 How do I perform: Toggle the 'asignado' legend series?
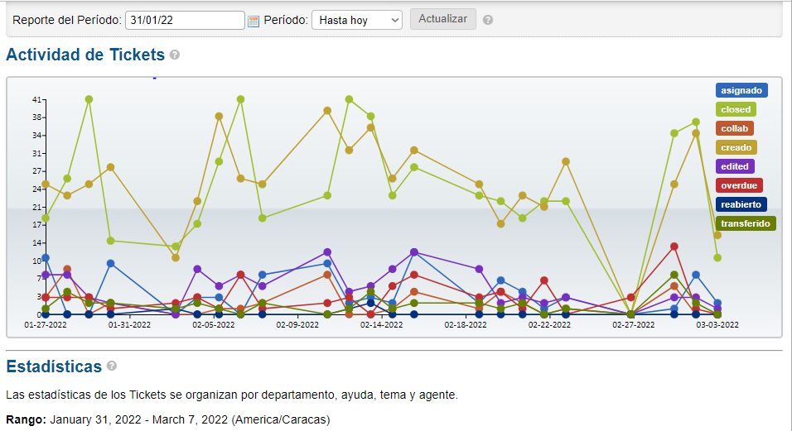(x=741, y=90)
